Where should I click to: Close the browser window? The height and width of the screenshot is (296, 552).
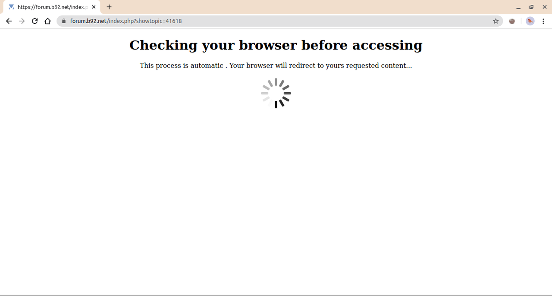(x=544, y=7)
